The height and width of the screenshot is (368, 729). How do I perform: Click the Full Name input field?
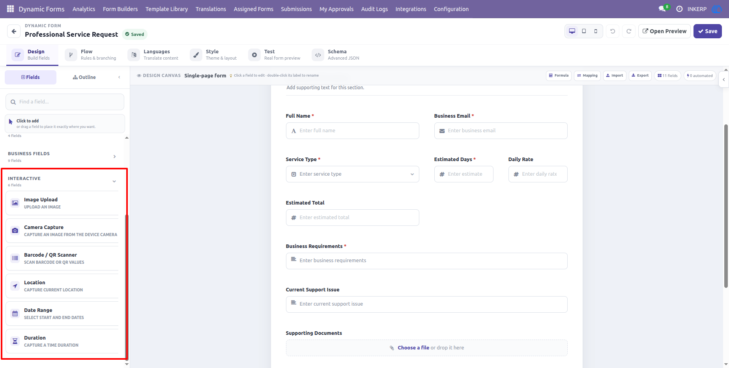(x=352, y=131)
